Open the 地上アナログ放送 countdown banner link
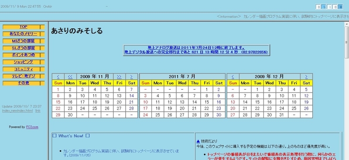Viewport: 349px width, 160px height. click(196, 50)
